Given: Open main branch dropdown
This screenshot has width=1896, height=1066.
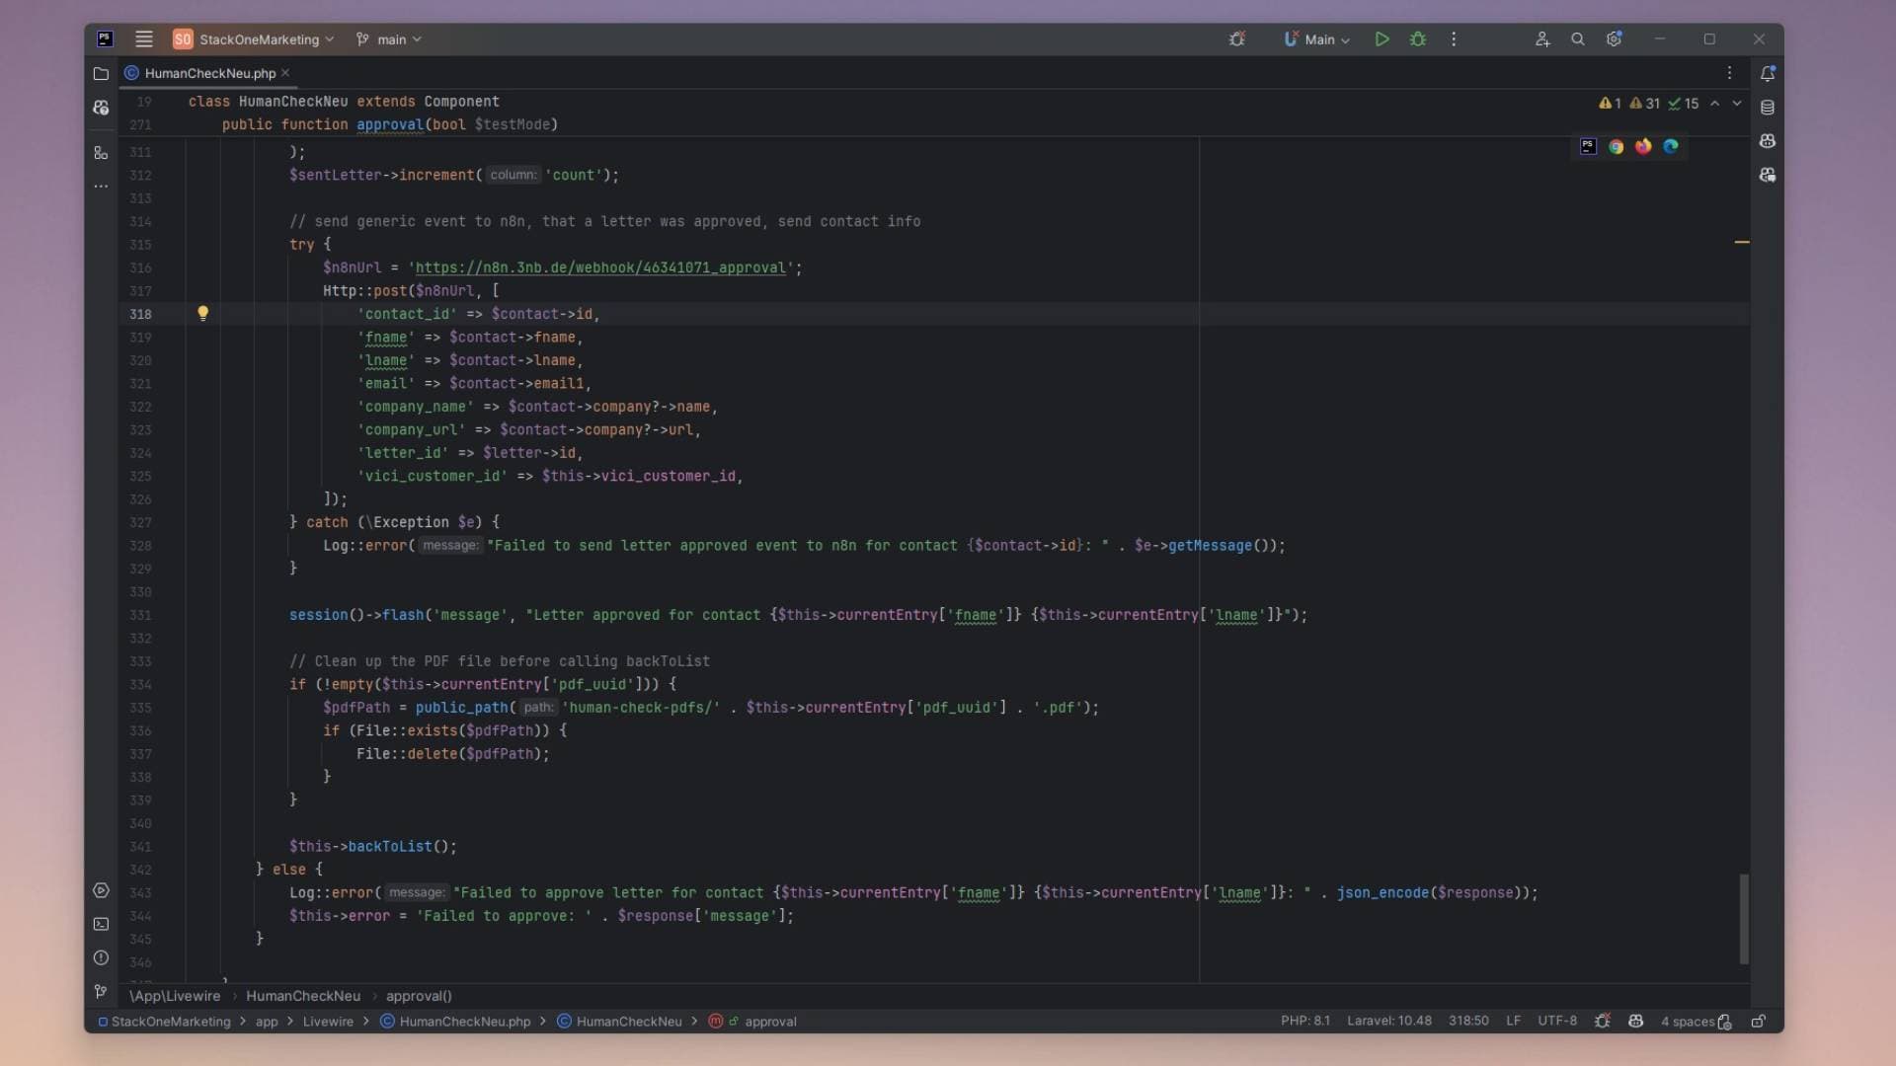Looking at the screenshot, I should [389, 39].
